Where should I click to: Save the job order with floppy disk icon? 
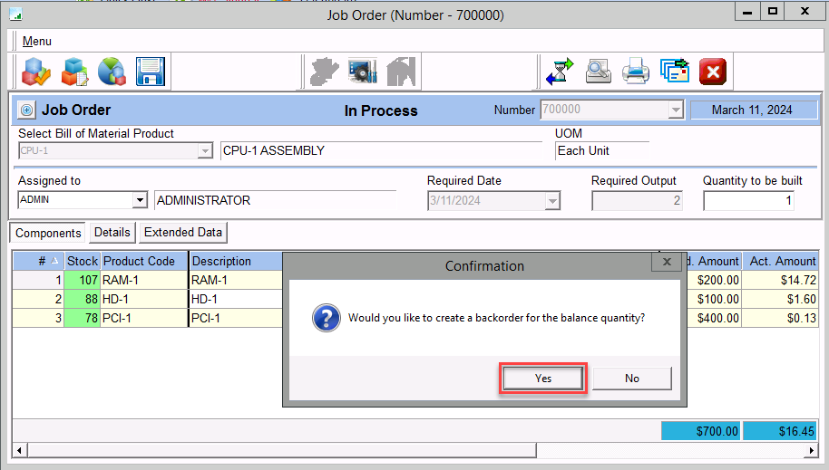click(x=149, y=71)
